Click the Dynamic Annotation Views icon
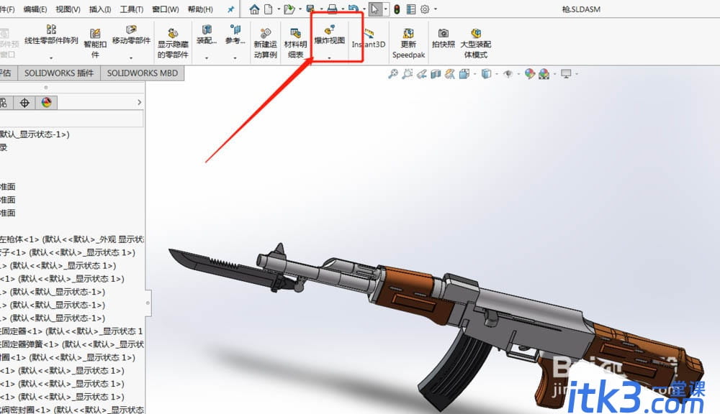Image resolution: width=720 pixels, height=414 pixels. point(450,74)
